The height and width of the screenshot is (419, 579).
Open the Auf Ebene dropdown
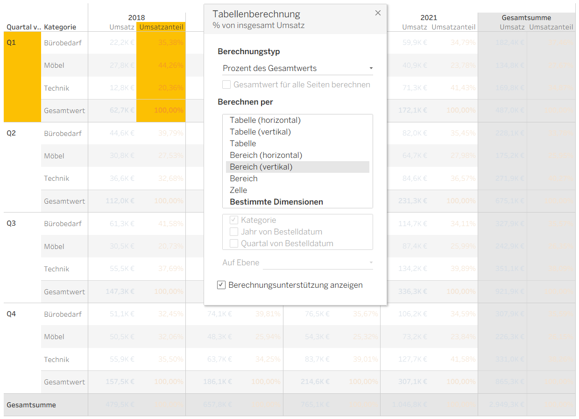coord(318,263)
